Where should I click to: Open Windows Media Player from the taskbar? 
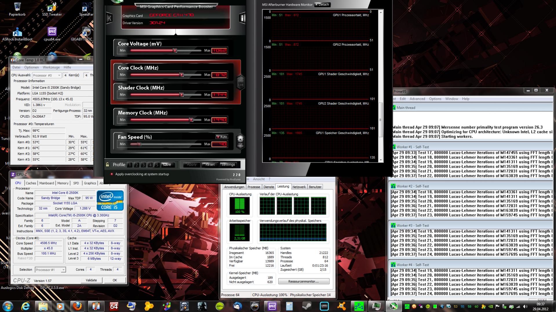click(60, 306)
